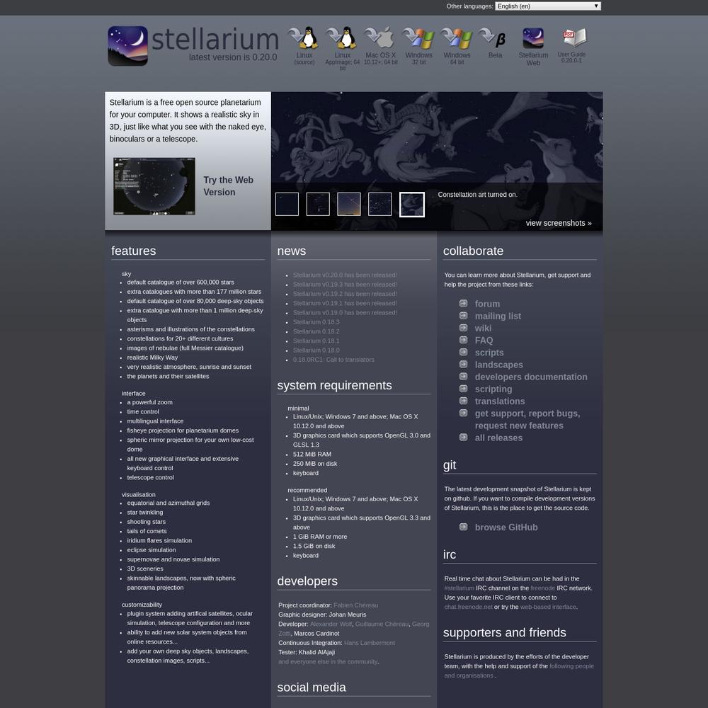Open the Stellarium 0.18.2 news item
The image size is (708, 708).
[316, 331]
